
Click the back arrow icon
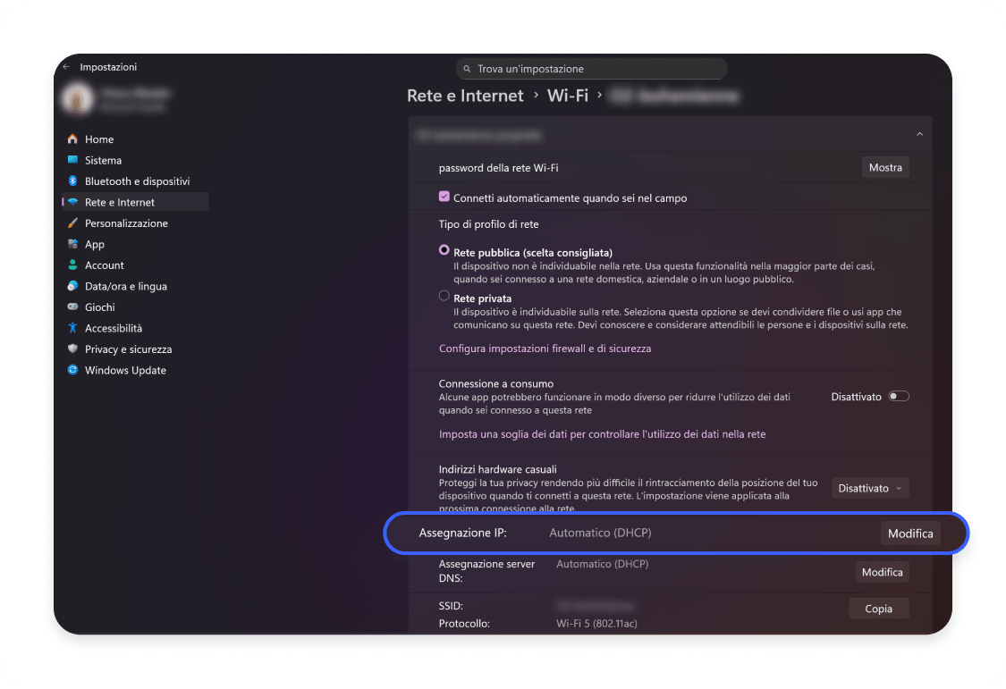(66, 67)
